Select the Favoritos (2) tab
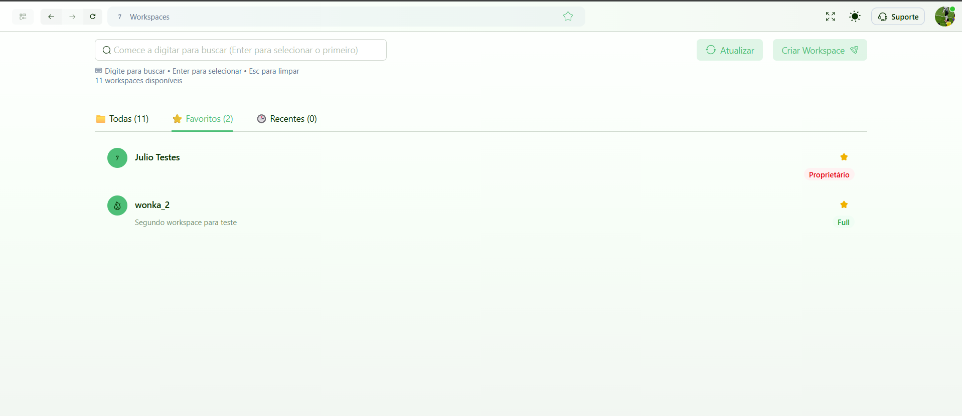 point(203,119)
